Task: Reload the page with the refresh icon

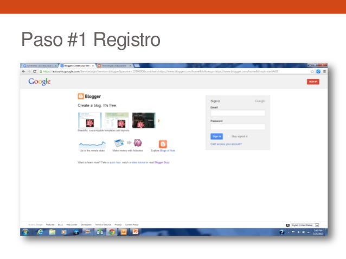Action: (35, 71)
